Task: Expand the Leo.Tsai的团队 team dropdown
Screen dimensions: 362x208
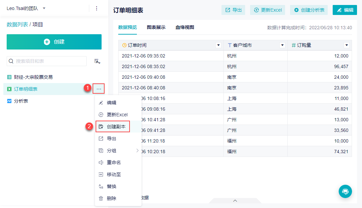Action: pyautogui.click(x=44, y=8)
